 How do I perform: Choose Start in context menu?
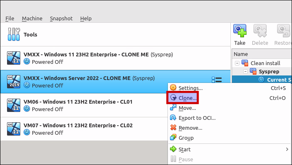[229, 149]
